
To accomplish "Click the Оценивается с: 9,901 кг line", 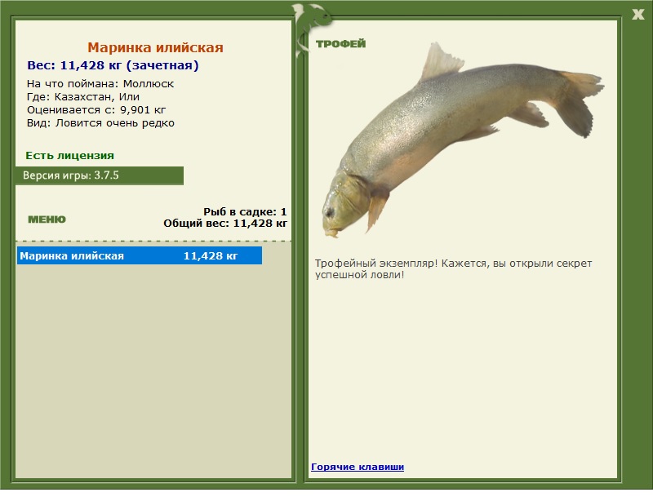I will click(x=96, y=110).
